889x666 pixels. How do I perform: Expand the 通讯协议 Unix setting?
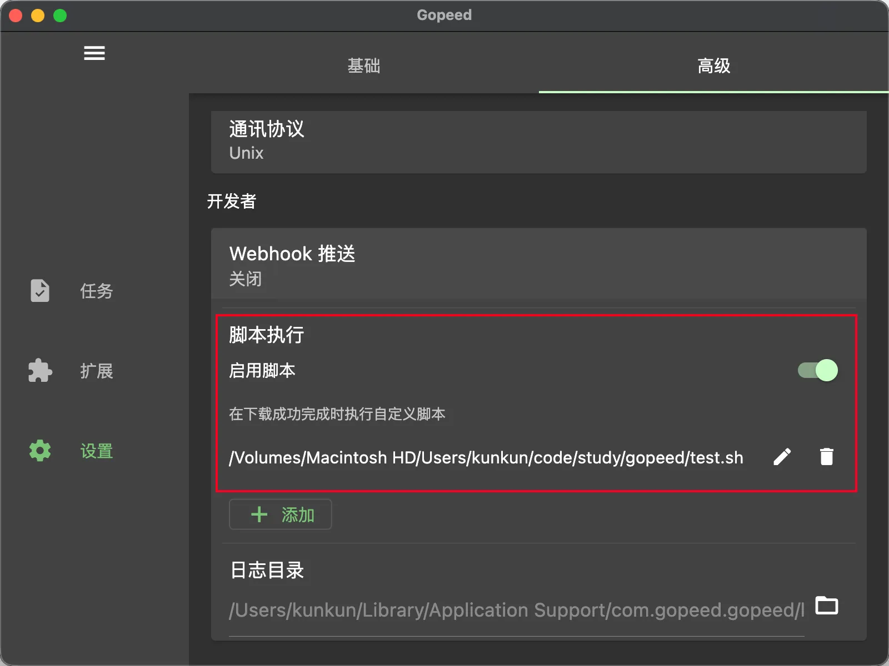click(x=538, y=142)
